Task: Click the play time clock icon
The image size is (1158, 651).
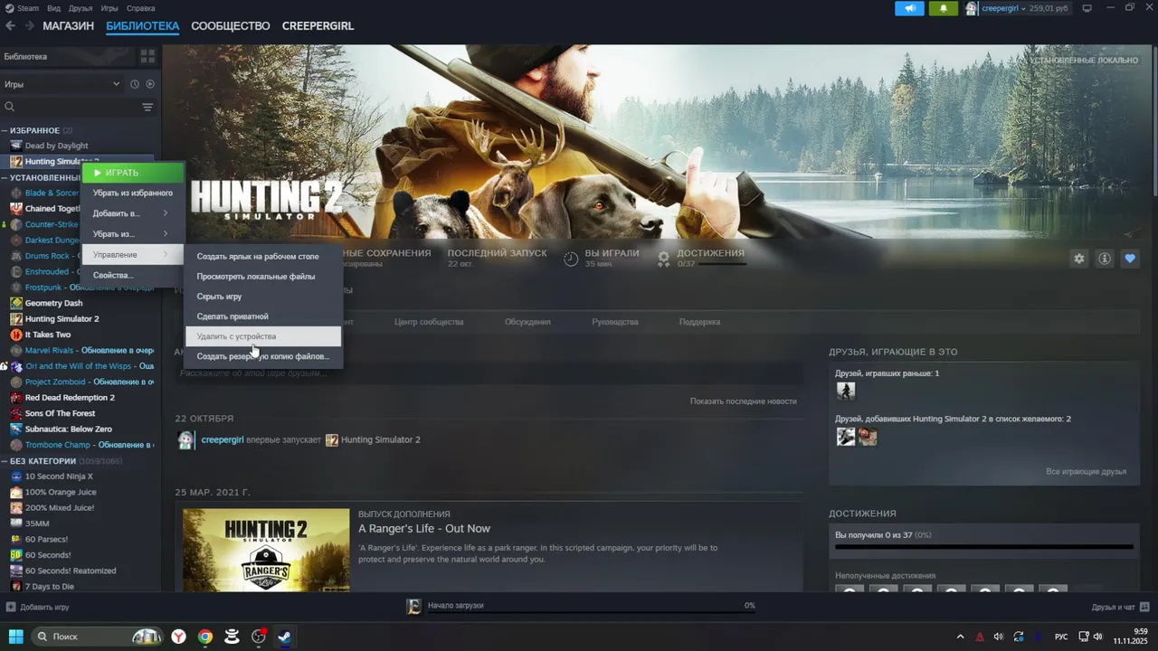Action: coord(571,259)
